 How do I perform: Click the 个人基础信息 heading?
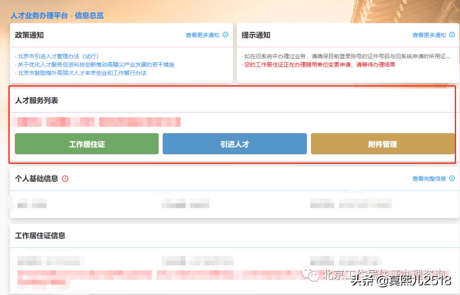(37, 179)
